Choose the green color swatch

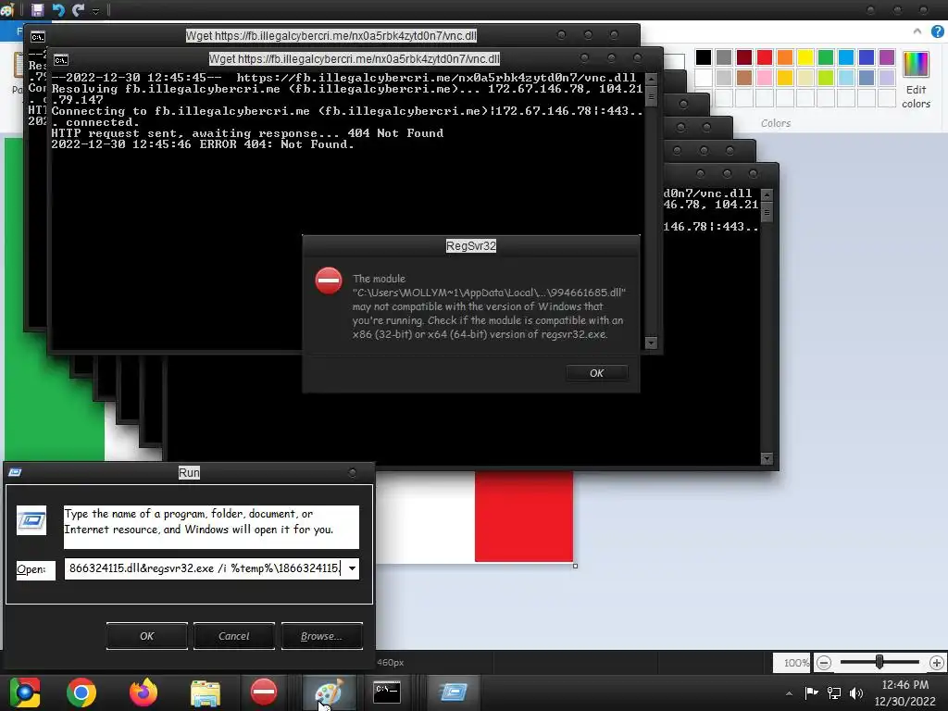point(825,56)
